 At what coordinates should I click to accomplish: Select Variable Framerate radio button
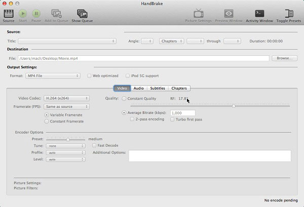[47, 115]
